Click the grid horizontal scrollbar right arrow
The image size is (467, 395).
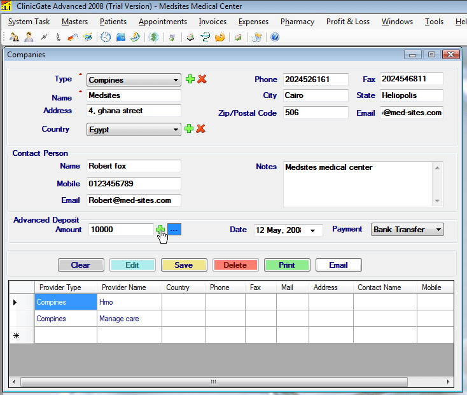click(449, 382)
